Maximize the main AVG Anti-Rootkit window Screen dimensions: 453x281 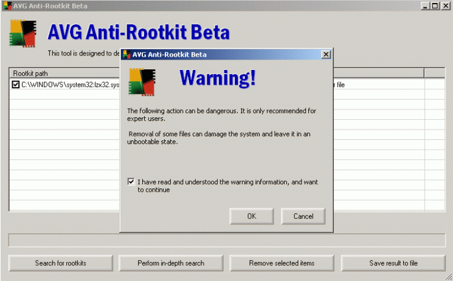tap(435, 6)
